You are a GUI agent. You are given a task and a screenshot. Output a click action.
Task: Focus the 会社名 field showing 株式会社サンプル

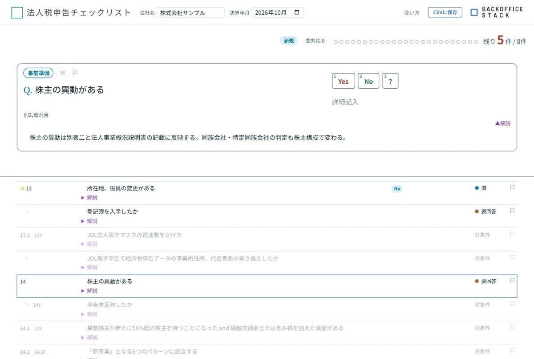(191, 12)
